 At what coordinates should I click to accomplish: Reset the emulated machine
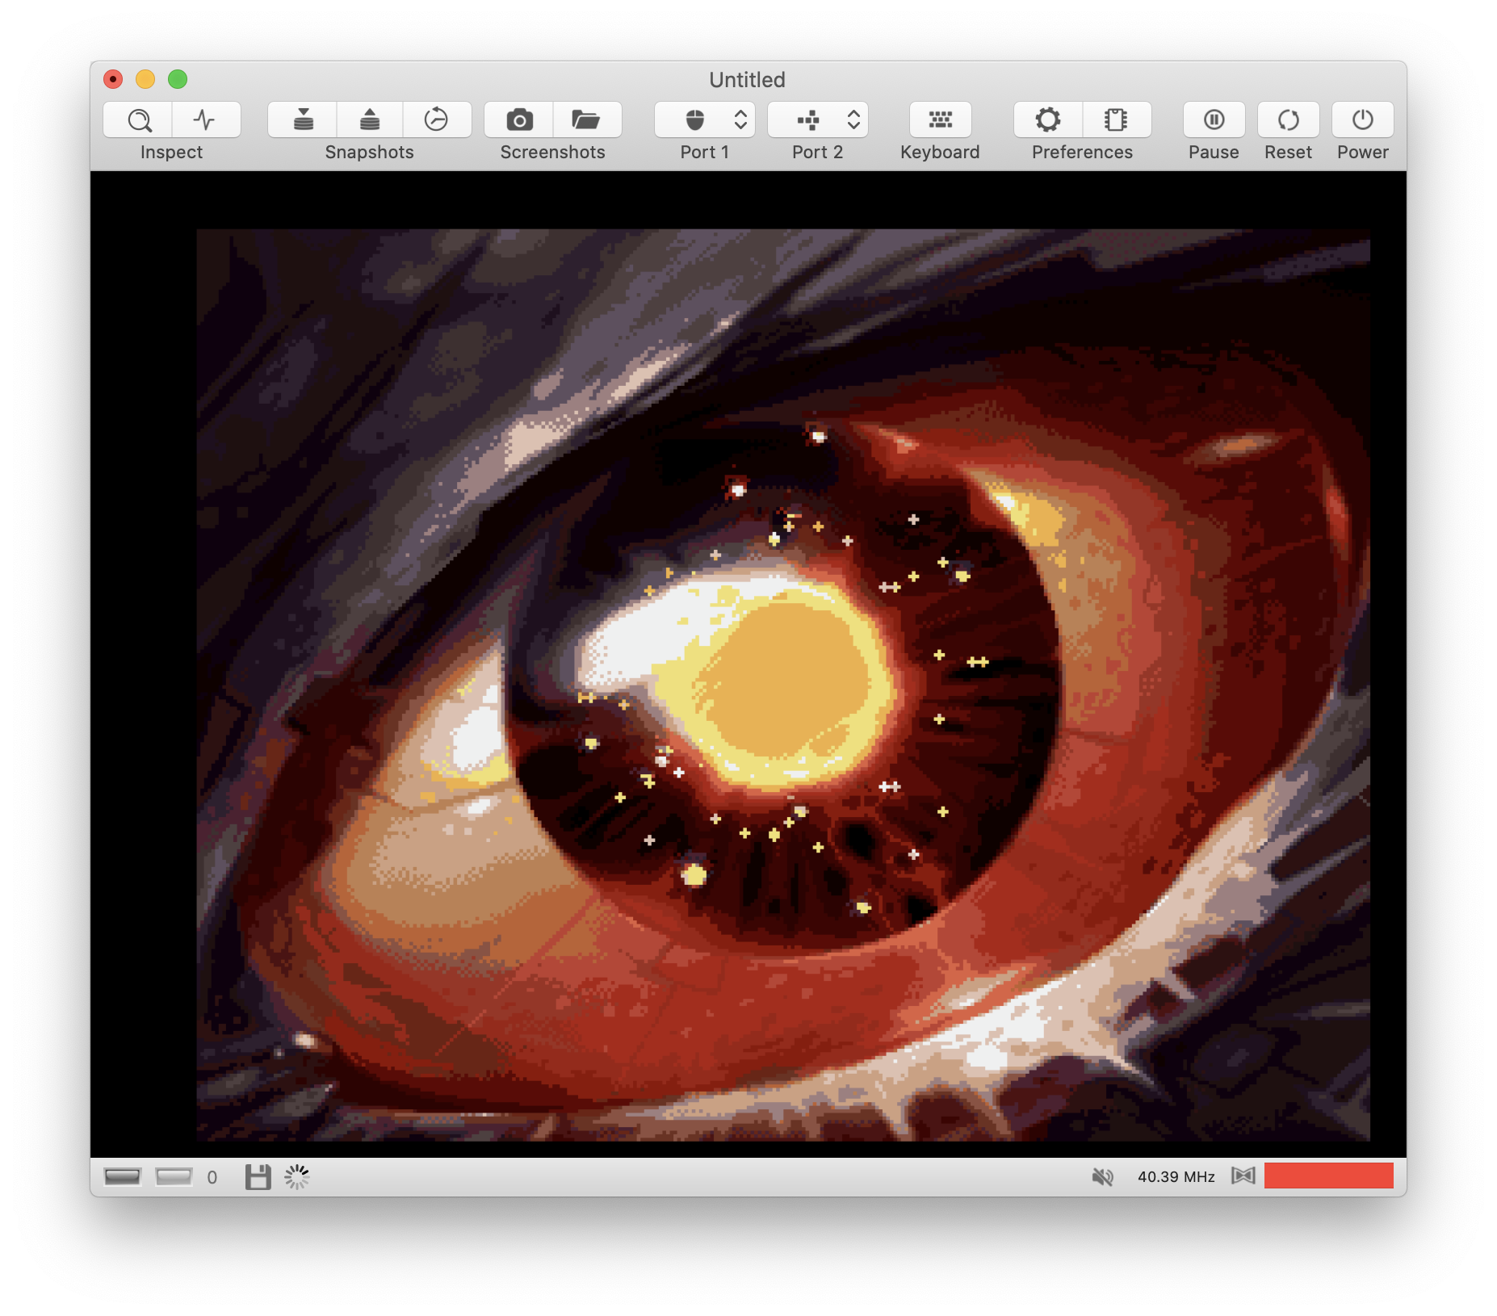(x=1288, y=120)
